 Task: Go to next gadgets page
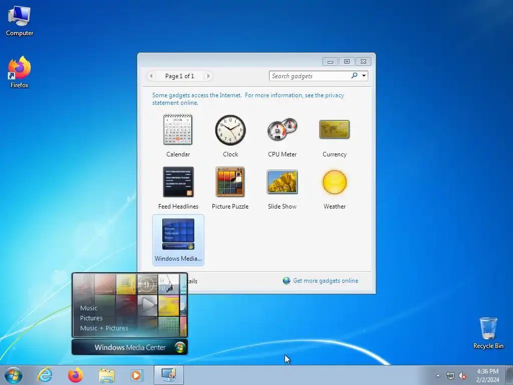pyautogui.click(x=208, y=76)
